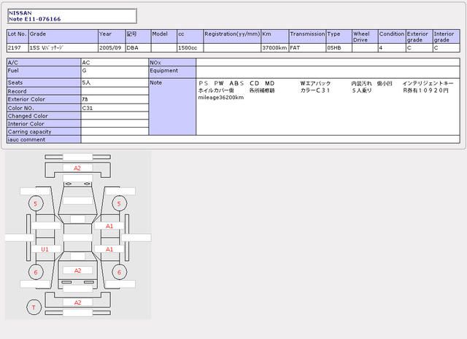Click C31 in the Color NO. row
Image resolution: width=467 pixels, height=339 pixels.
[x=115, y=108]
